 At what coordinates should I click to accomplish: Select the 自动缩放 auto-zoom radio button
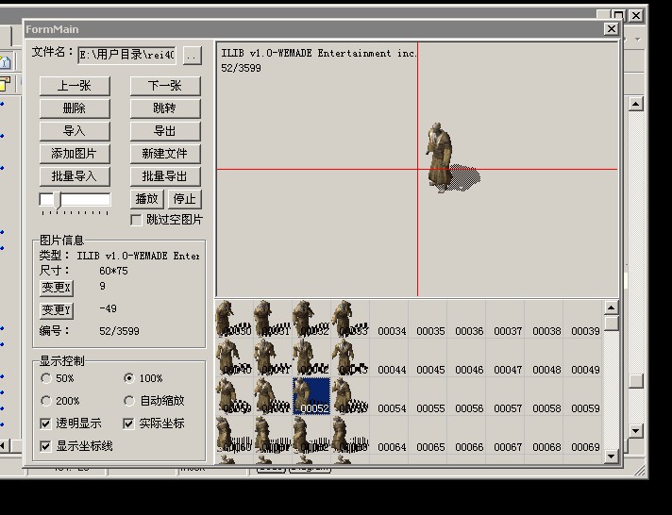coord(128,401)
